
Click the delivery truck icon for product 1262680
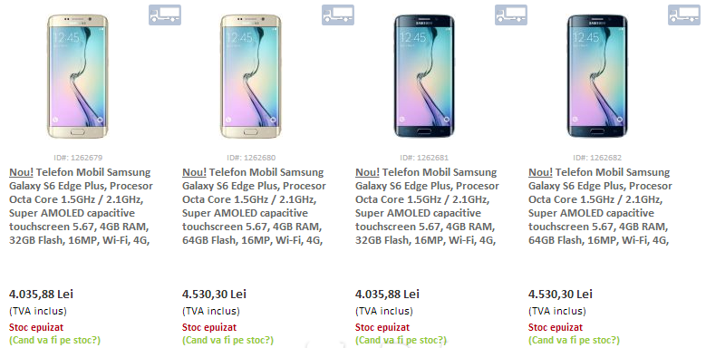tap(338, 14)
